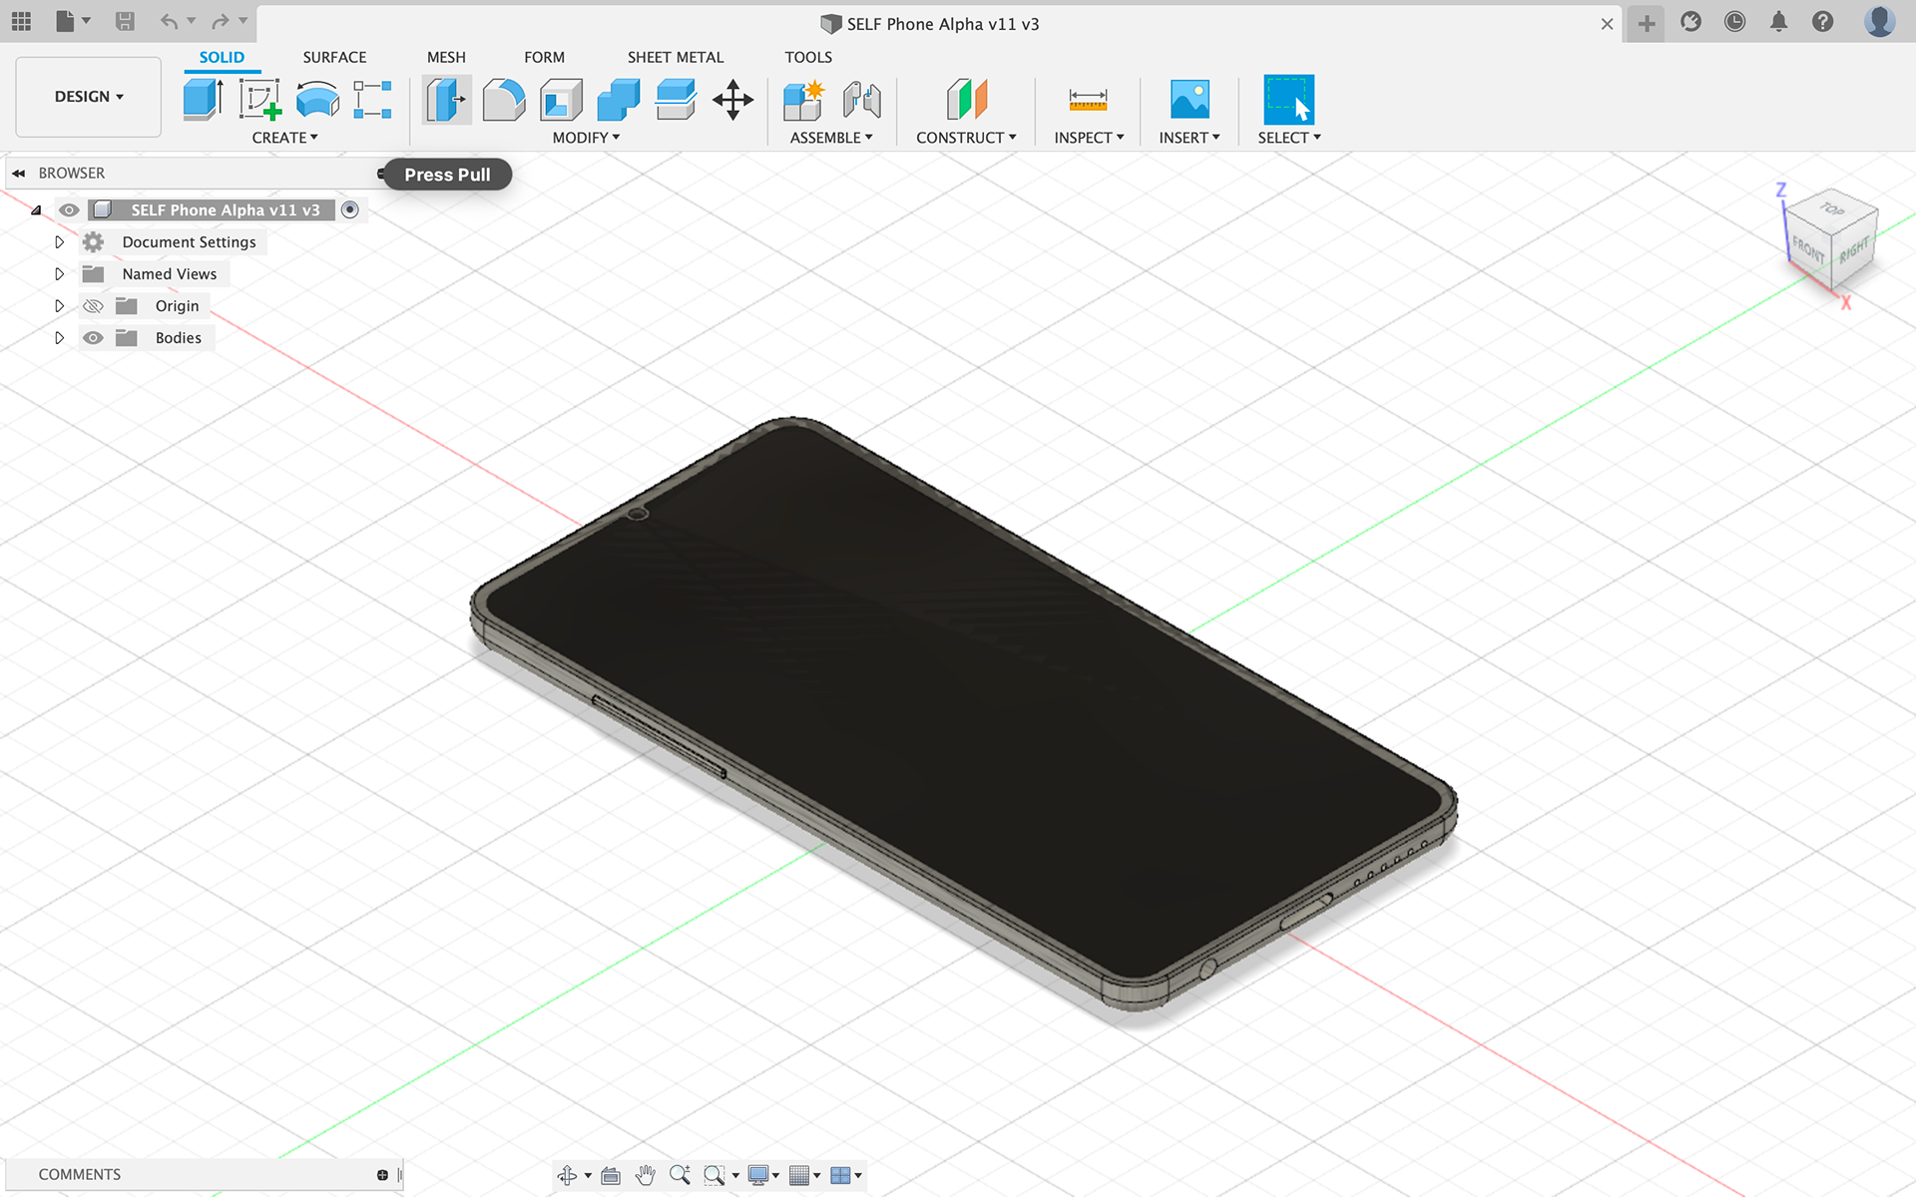Open the DESIGN workspace dropdown
The height and width of the screenshot is (1197, 1916).
(89, 97)
